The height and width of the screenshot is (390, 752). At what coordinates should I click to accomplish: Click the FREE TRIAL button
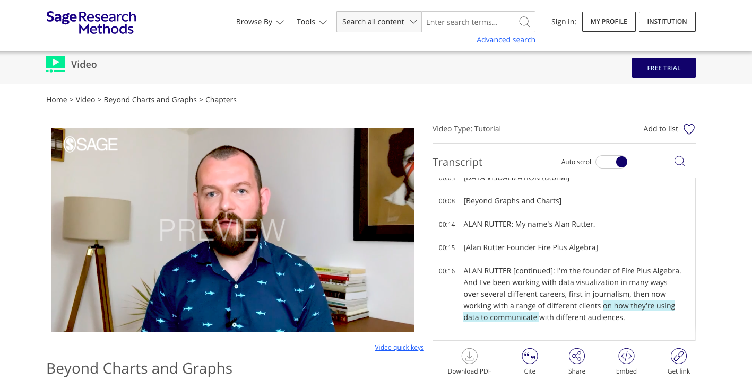(x=663, y=68)
